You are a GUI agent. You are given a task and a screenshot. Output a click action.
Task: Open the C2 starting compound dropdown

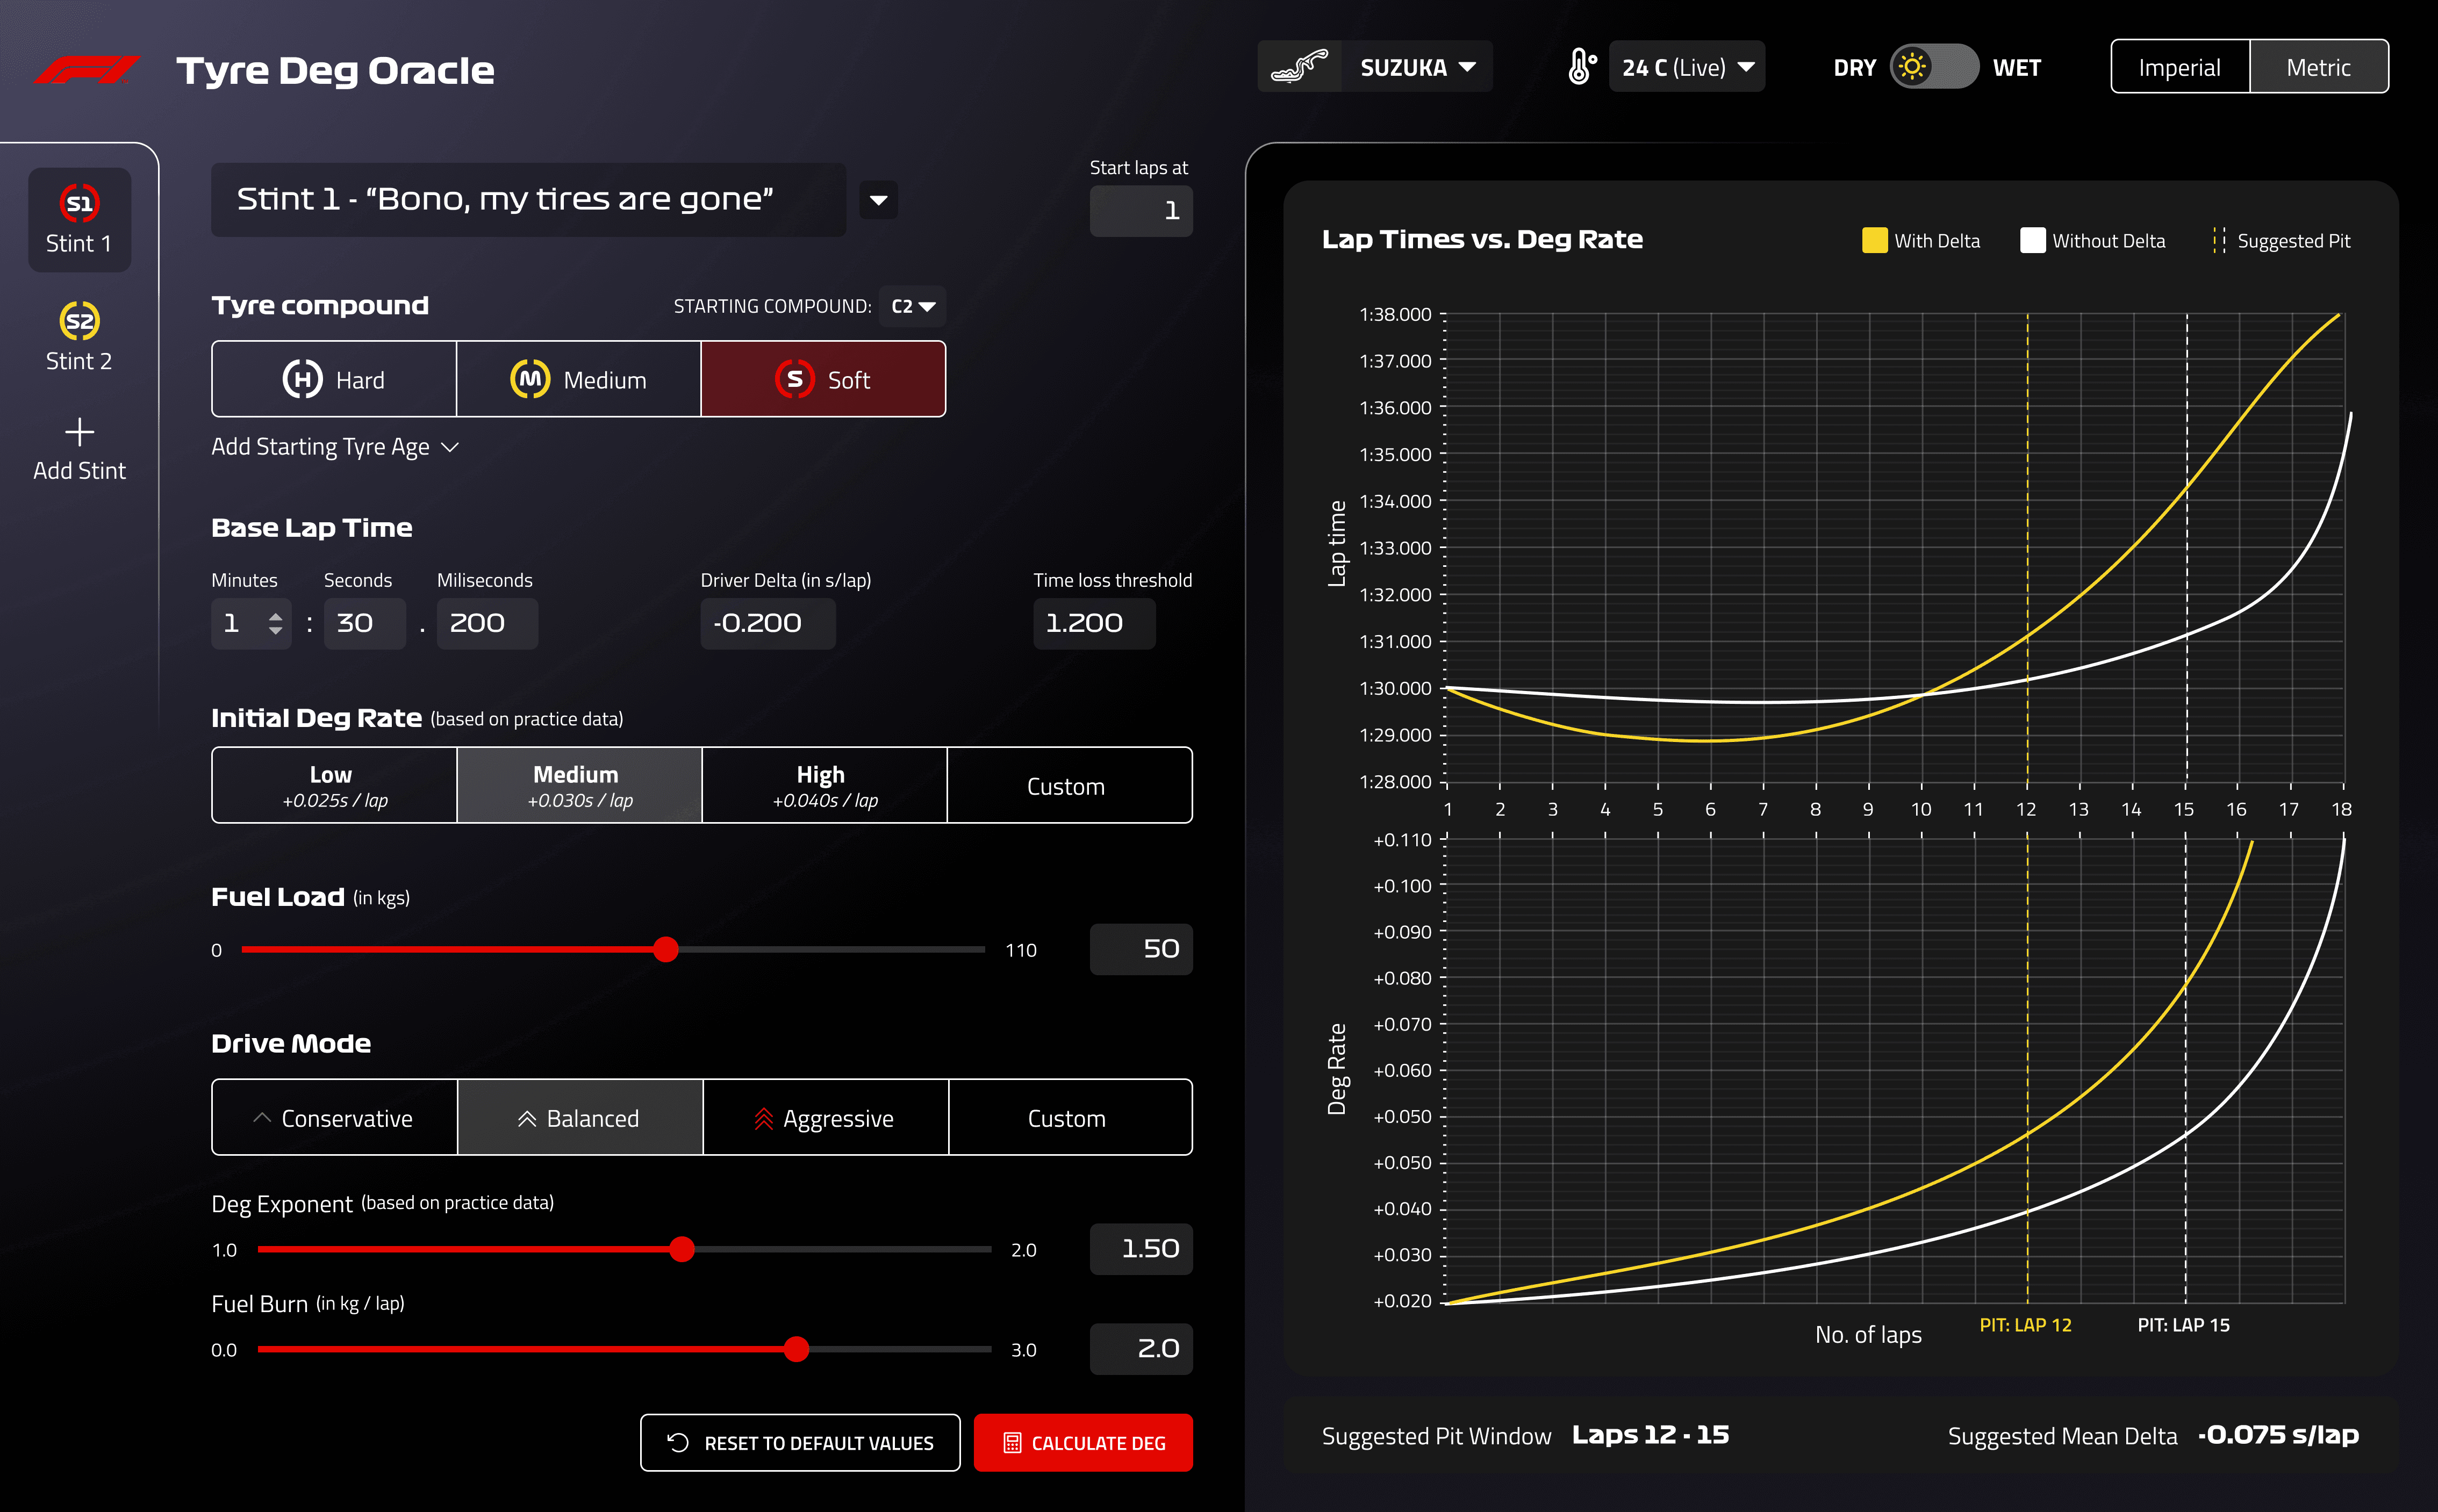tap(912, 306)
